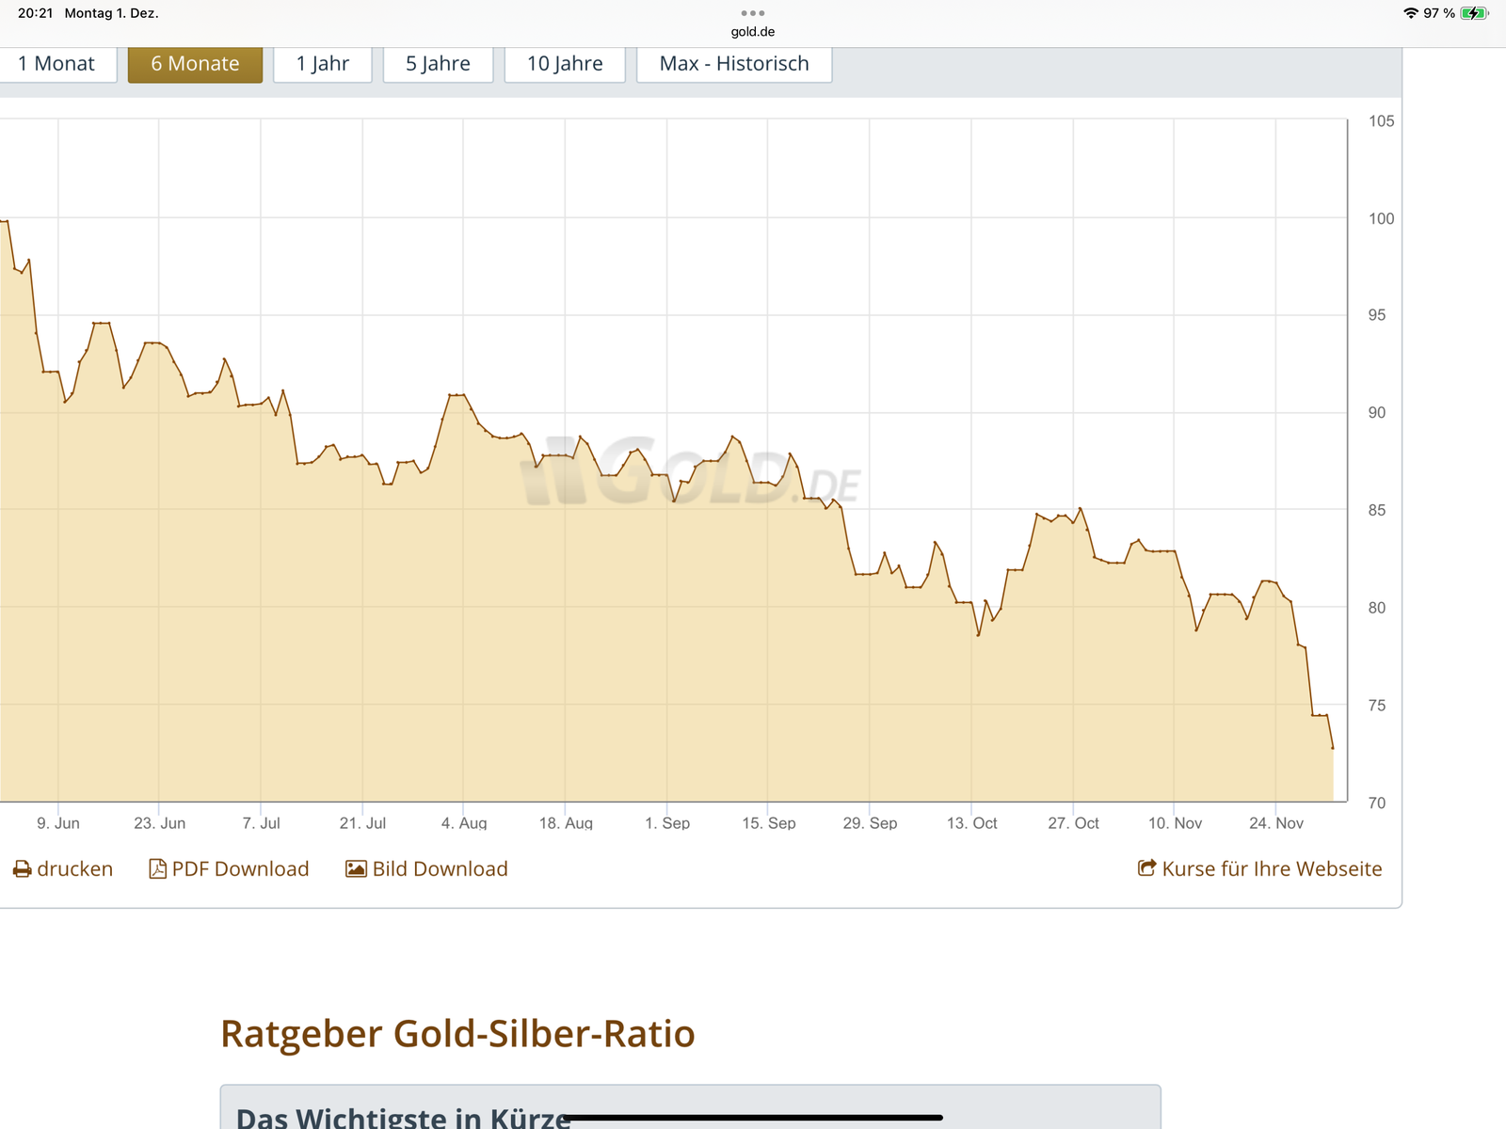Tap the Wi-Fi status icon
This screenshot has height=1129, width=1506.
[1410, 13]
